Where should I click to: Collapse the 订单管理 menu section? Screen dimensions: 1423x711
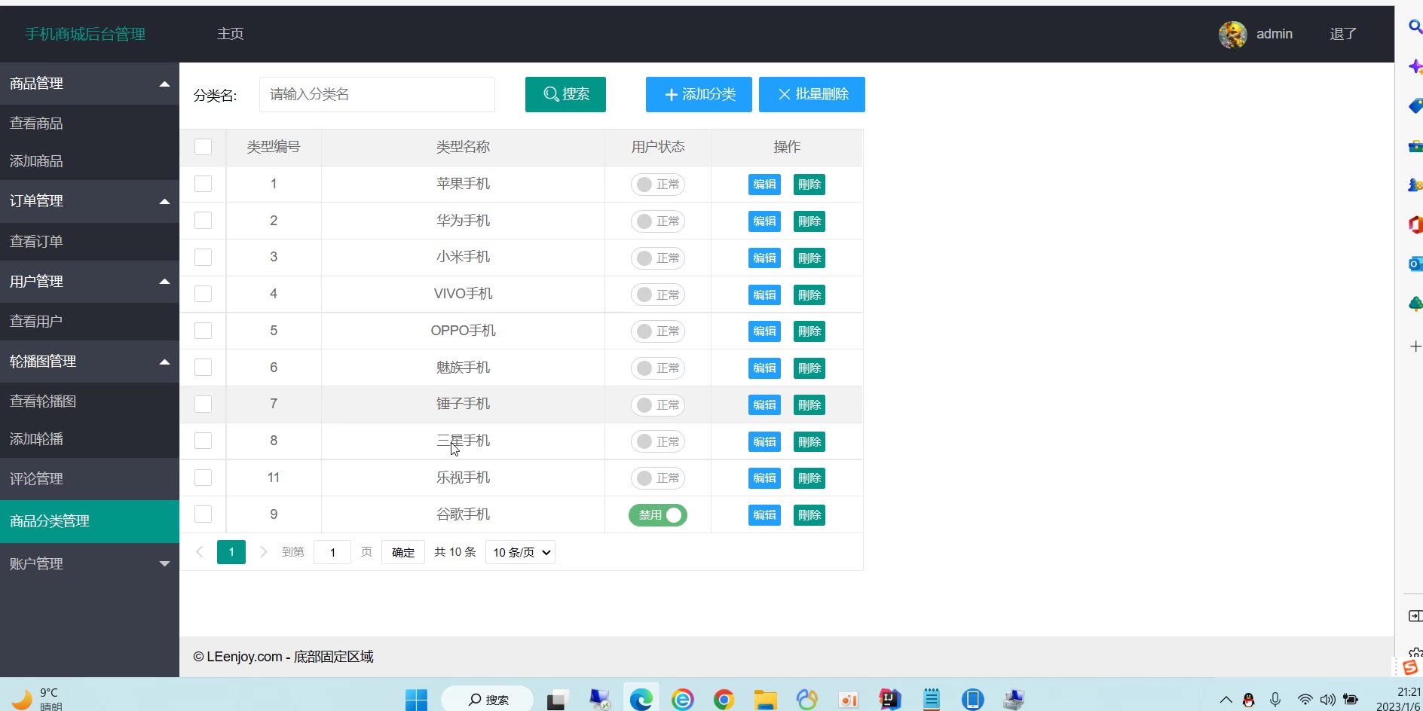90,201
